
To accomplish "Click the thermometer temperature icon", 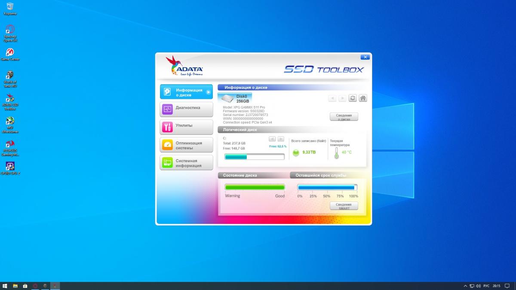I will pos(336,153).
